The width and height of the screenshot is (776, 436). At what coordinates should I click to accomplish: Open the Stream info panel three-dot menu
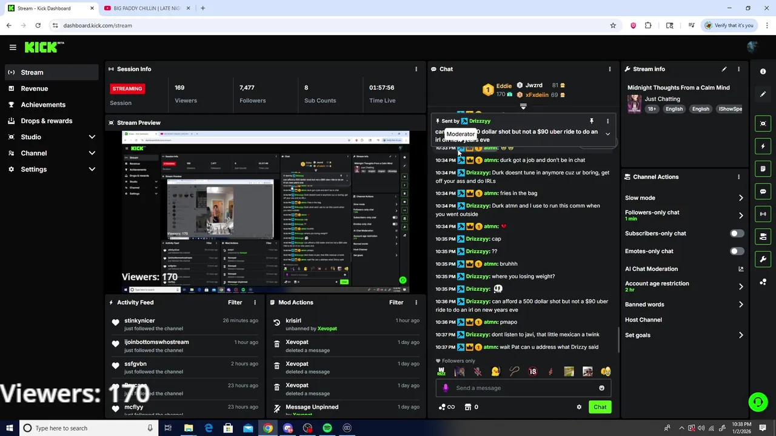pos(738,69)
